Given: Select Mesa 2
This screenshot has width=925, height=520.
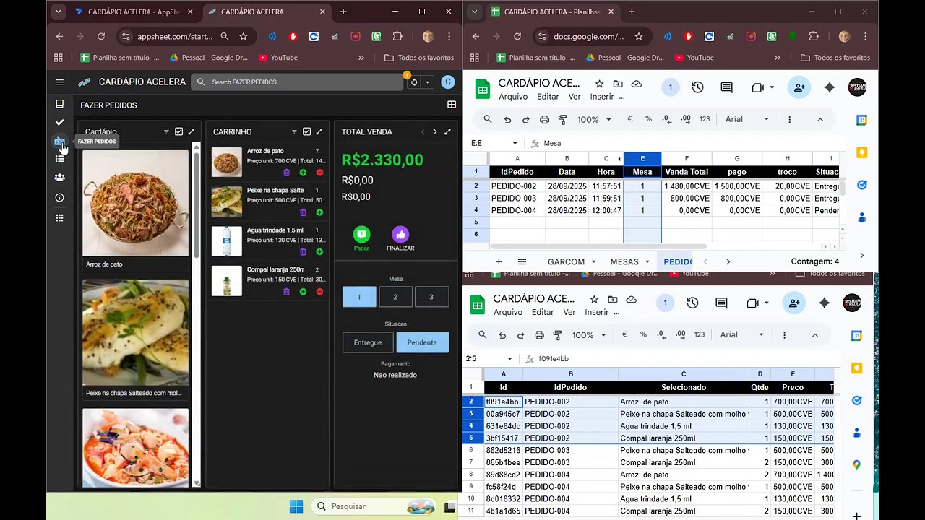Looking at the screenshot, I should 395,297.
